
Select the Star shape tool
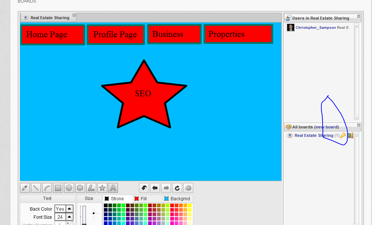point(102,188)
